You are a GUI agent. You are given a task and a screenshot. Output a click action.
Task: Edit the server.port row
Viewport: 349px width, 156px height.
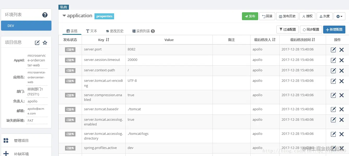point(333,50)
